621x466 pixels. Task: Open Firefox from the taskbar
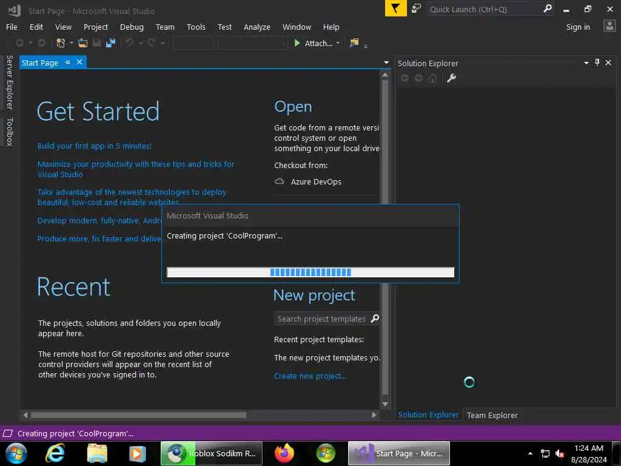tap(284, 453)
